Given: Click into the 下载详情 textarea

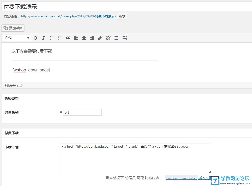Looking at the screenshot, I should (135, 158).
